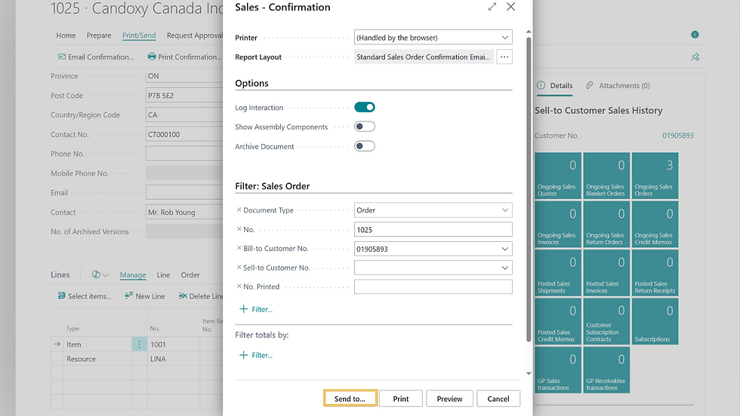Open the Ongoing Sales Quotes tile

tap(558, 176)
